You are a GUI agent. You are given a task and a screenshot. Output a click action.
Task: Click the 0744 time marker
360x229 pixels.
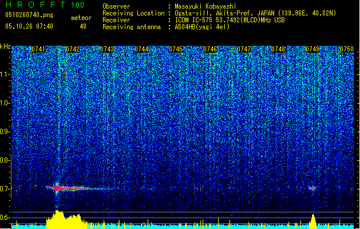[x=141, y=49]
